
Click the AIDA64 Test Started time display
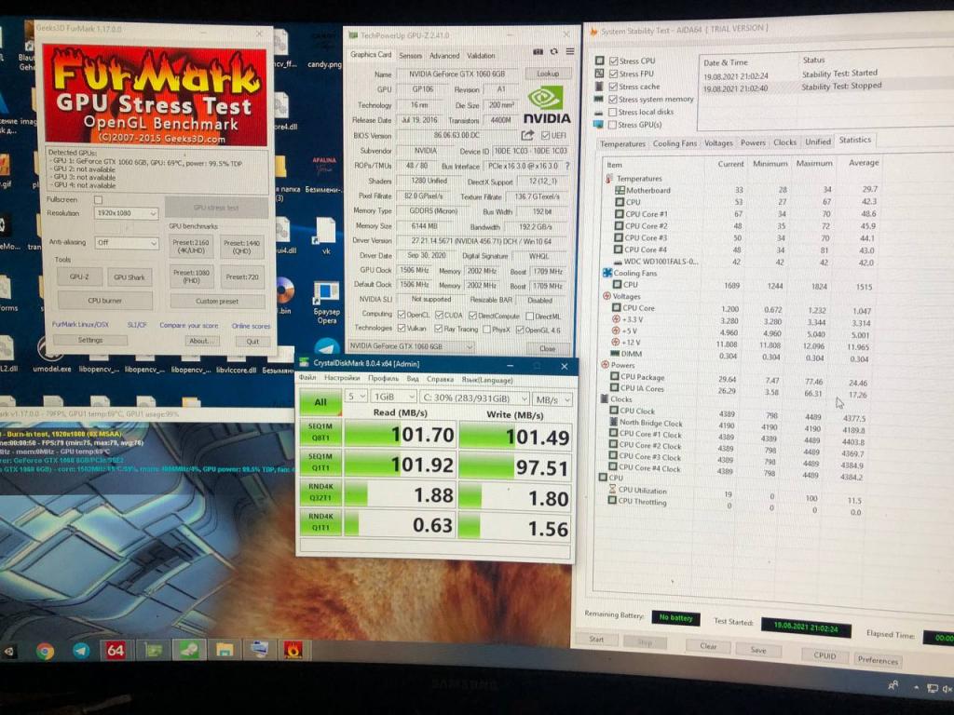(x=805, y=627)
